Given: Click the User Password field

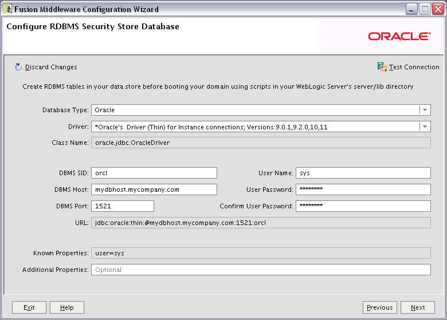Looking at the screenshot, I should tap(363, 189).
